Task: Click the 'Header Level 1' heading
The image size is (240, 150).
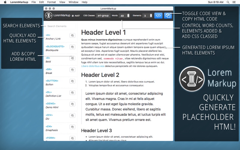Action: [x=103, y=32]
